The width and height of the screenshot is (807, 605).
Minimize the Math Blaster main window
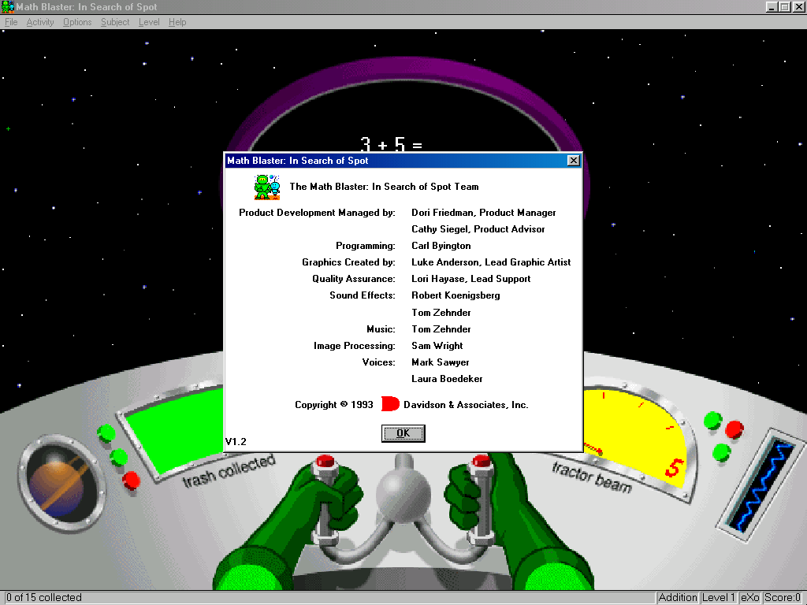point(772,6)
